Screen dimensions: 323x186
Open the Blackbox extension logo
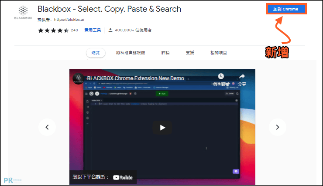[23, 12]
